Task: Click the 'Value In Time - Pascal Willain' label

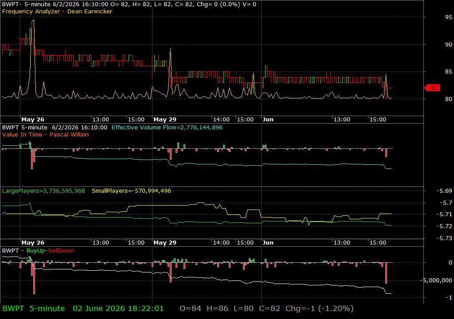Action: pos(46,135)
